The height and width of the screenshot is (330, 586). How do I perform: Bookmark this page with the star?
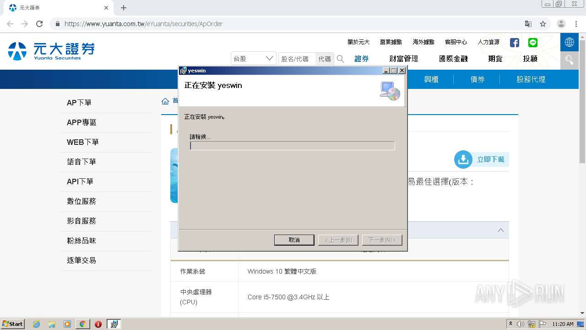point(543,24)
